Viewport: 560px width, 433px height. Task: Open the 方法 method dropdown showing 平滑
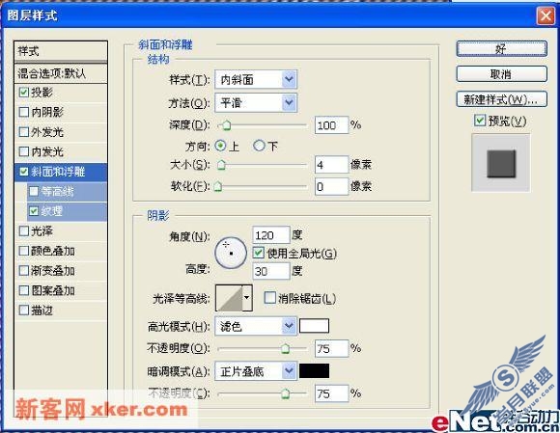(x=256, y=103)
